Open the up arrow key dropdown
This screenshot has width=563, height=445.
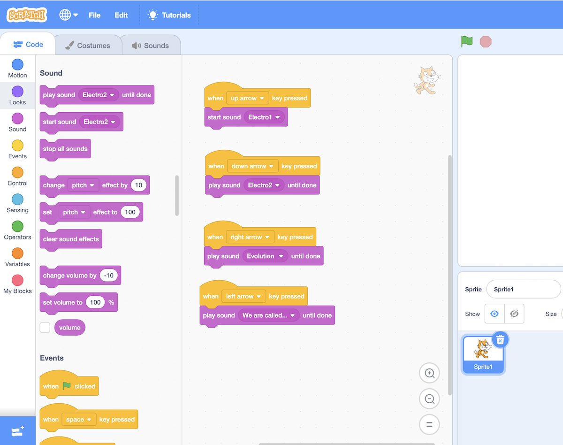[x=248, y=98]
